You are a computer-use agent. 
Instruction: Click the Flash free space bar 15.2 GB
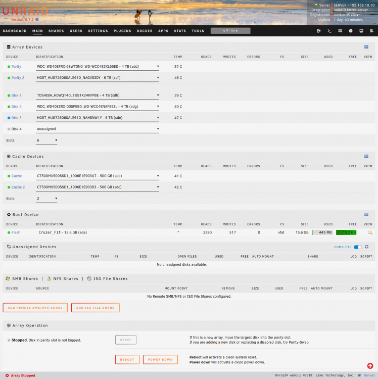click(346, 232)
